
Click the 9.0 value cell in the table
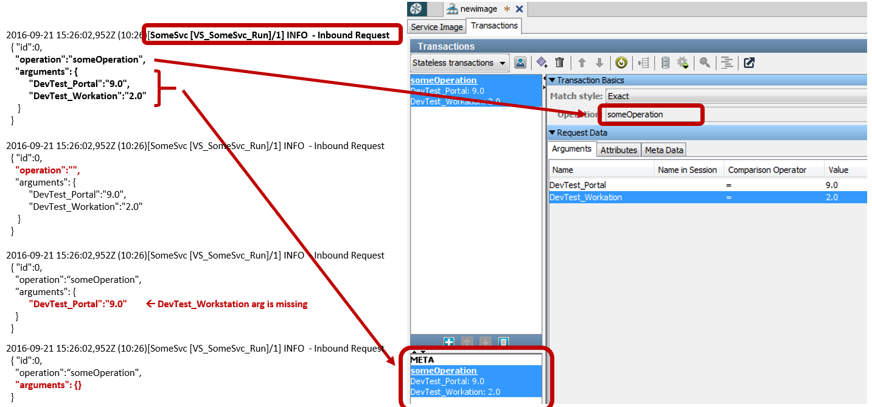tap(845, 185)
